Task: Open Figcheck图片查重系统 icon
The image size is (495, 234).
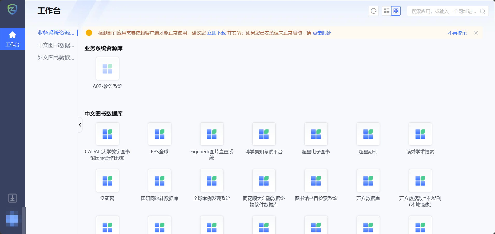Action: (212, 134)
